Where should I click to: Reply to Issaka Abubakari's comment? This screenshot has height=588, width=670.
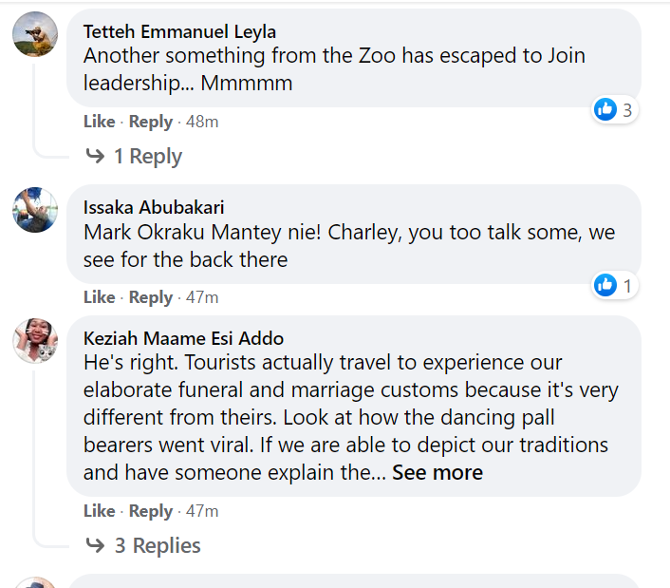coord(151,297)
